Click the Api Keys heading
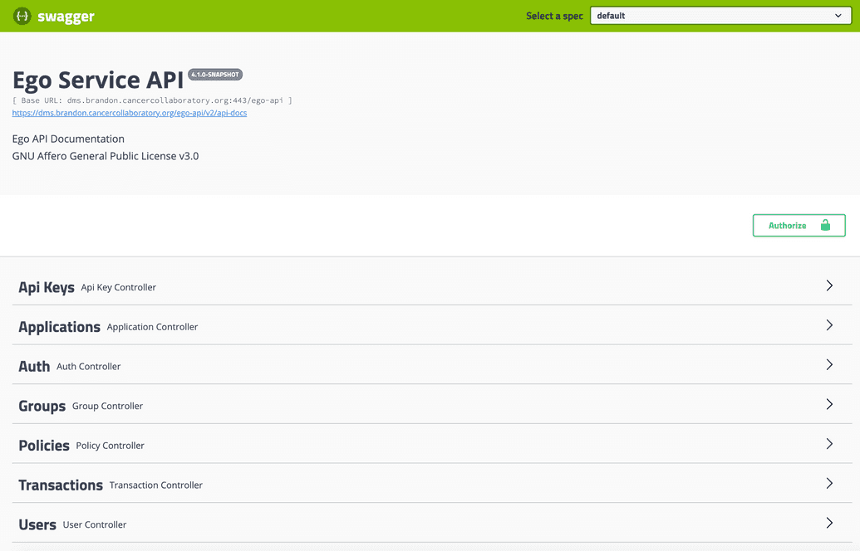 coord(47,288)
